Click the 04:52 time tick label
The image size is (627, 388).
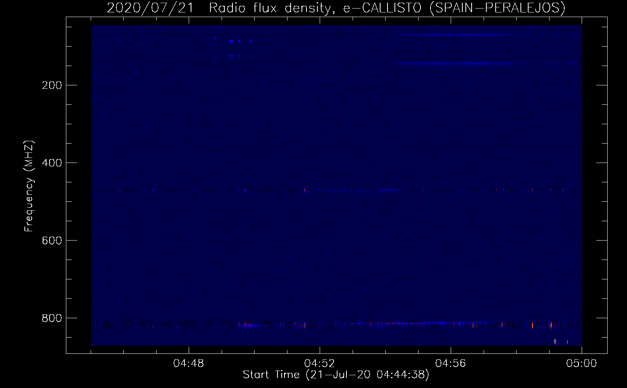(x=320, y=364)
